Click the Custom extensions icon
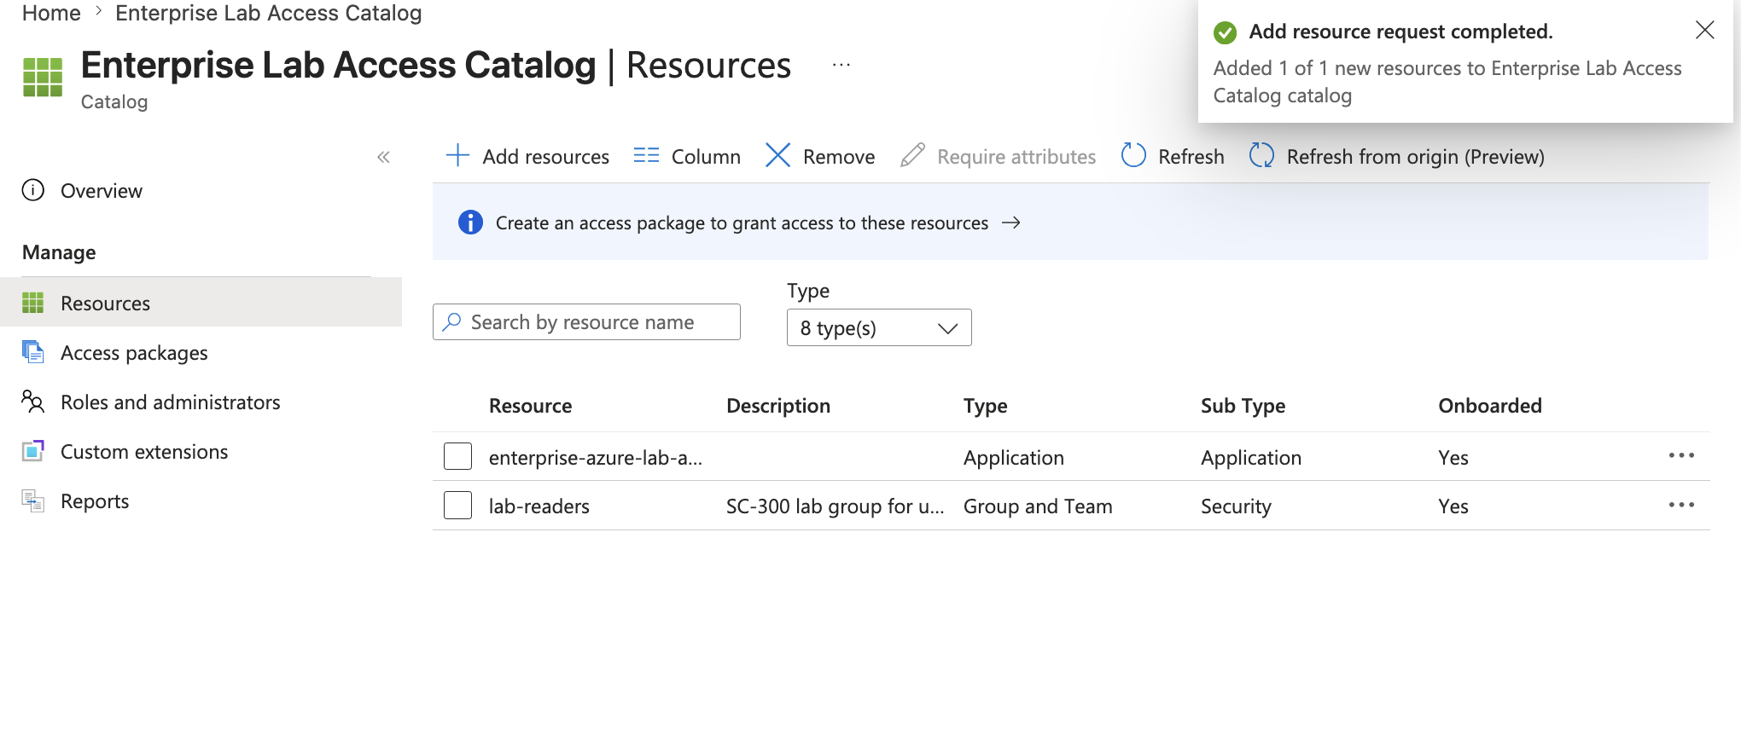Viewport: 1741px width, 752px height. pyautogui.click(x=33, y=451)
